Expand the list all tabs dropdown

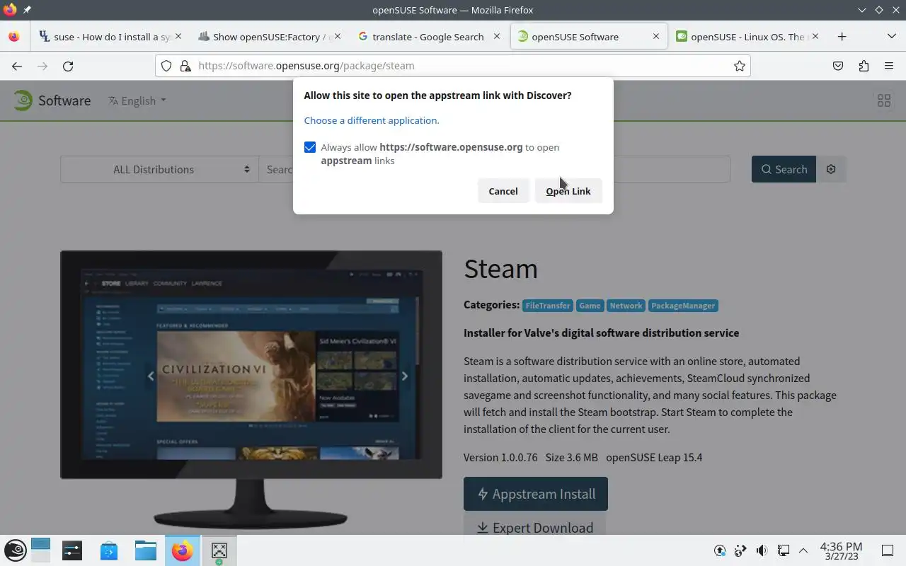tap(891, 37)
